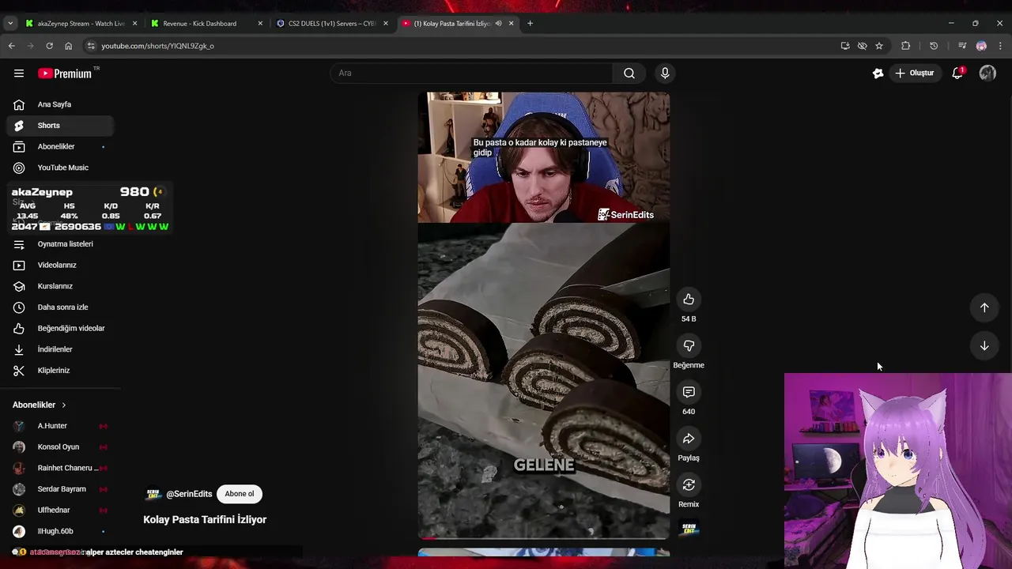Screen dimensions: 1012x569
Task: Open Videolarınız in the sidebar
Action: click(60, 266)
